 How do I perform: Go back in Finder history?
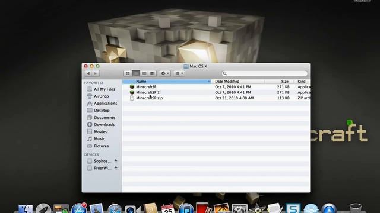[88, 73]
